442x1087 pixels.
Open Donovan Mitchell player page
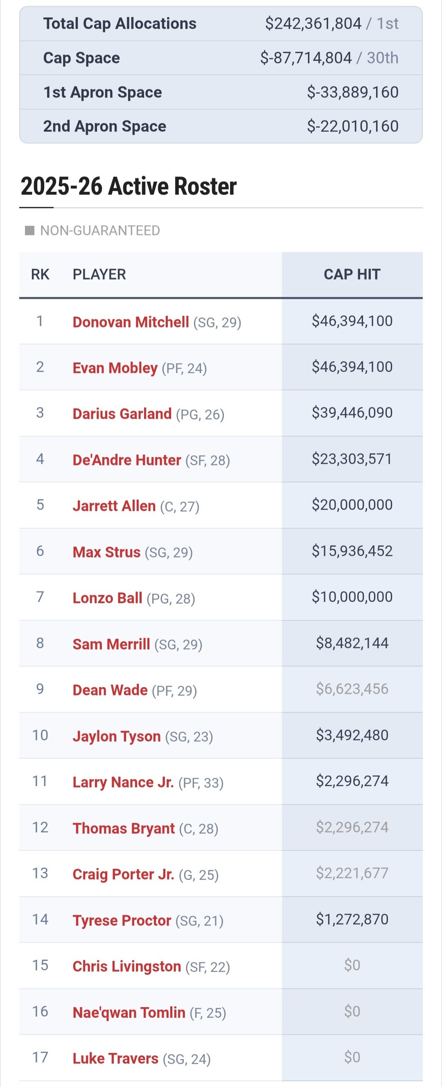pos(131,322)
